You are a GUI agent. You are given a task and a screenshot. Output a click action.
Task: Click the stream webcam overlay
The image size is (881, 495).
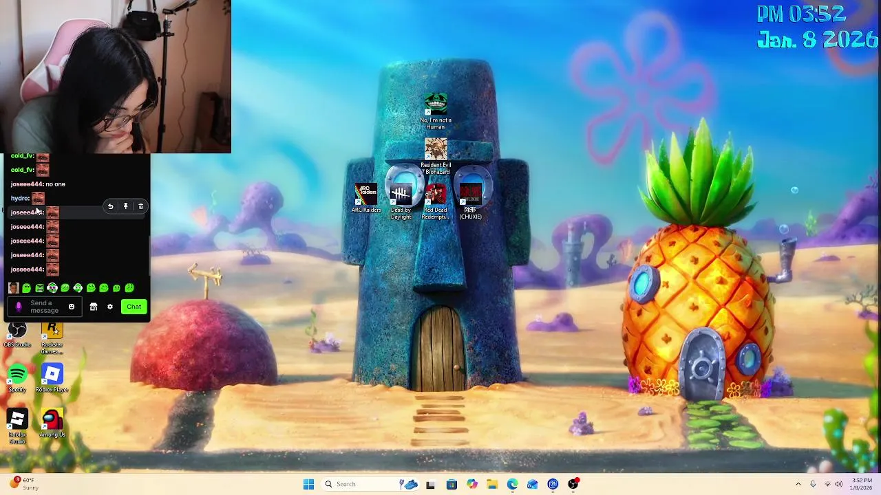click(116, 76)
